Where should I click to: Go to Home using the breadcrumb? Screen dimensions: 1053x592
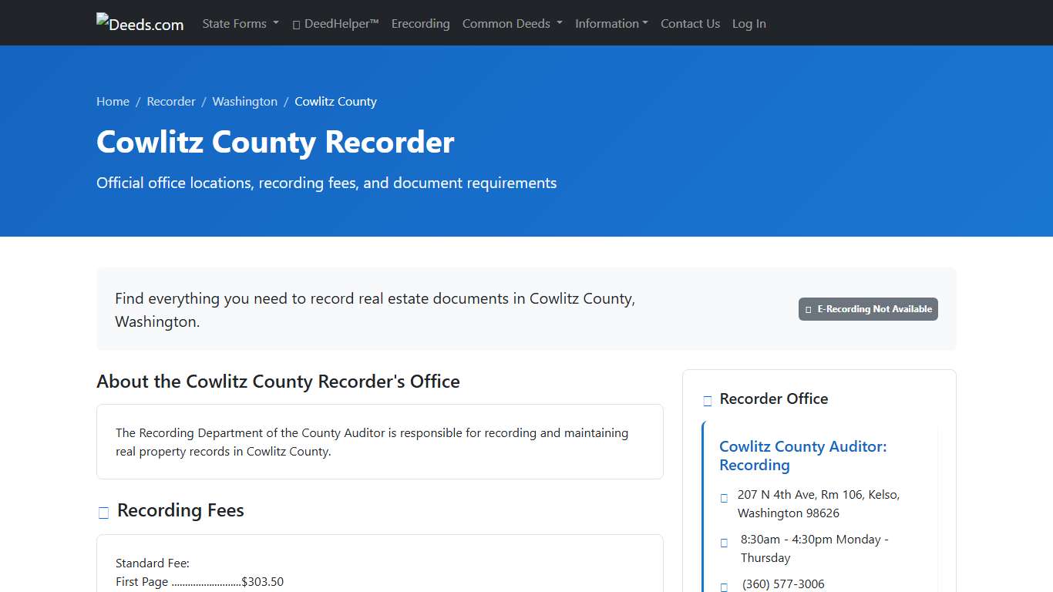tap(113, 101)
